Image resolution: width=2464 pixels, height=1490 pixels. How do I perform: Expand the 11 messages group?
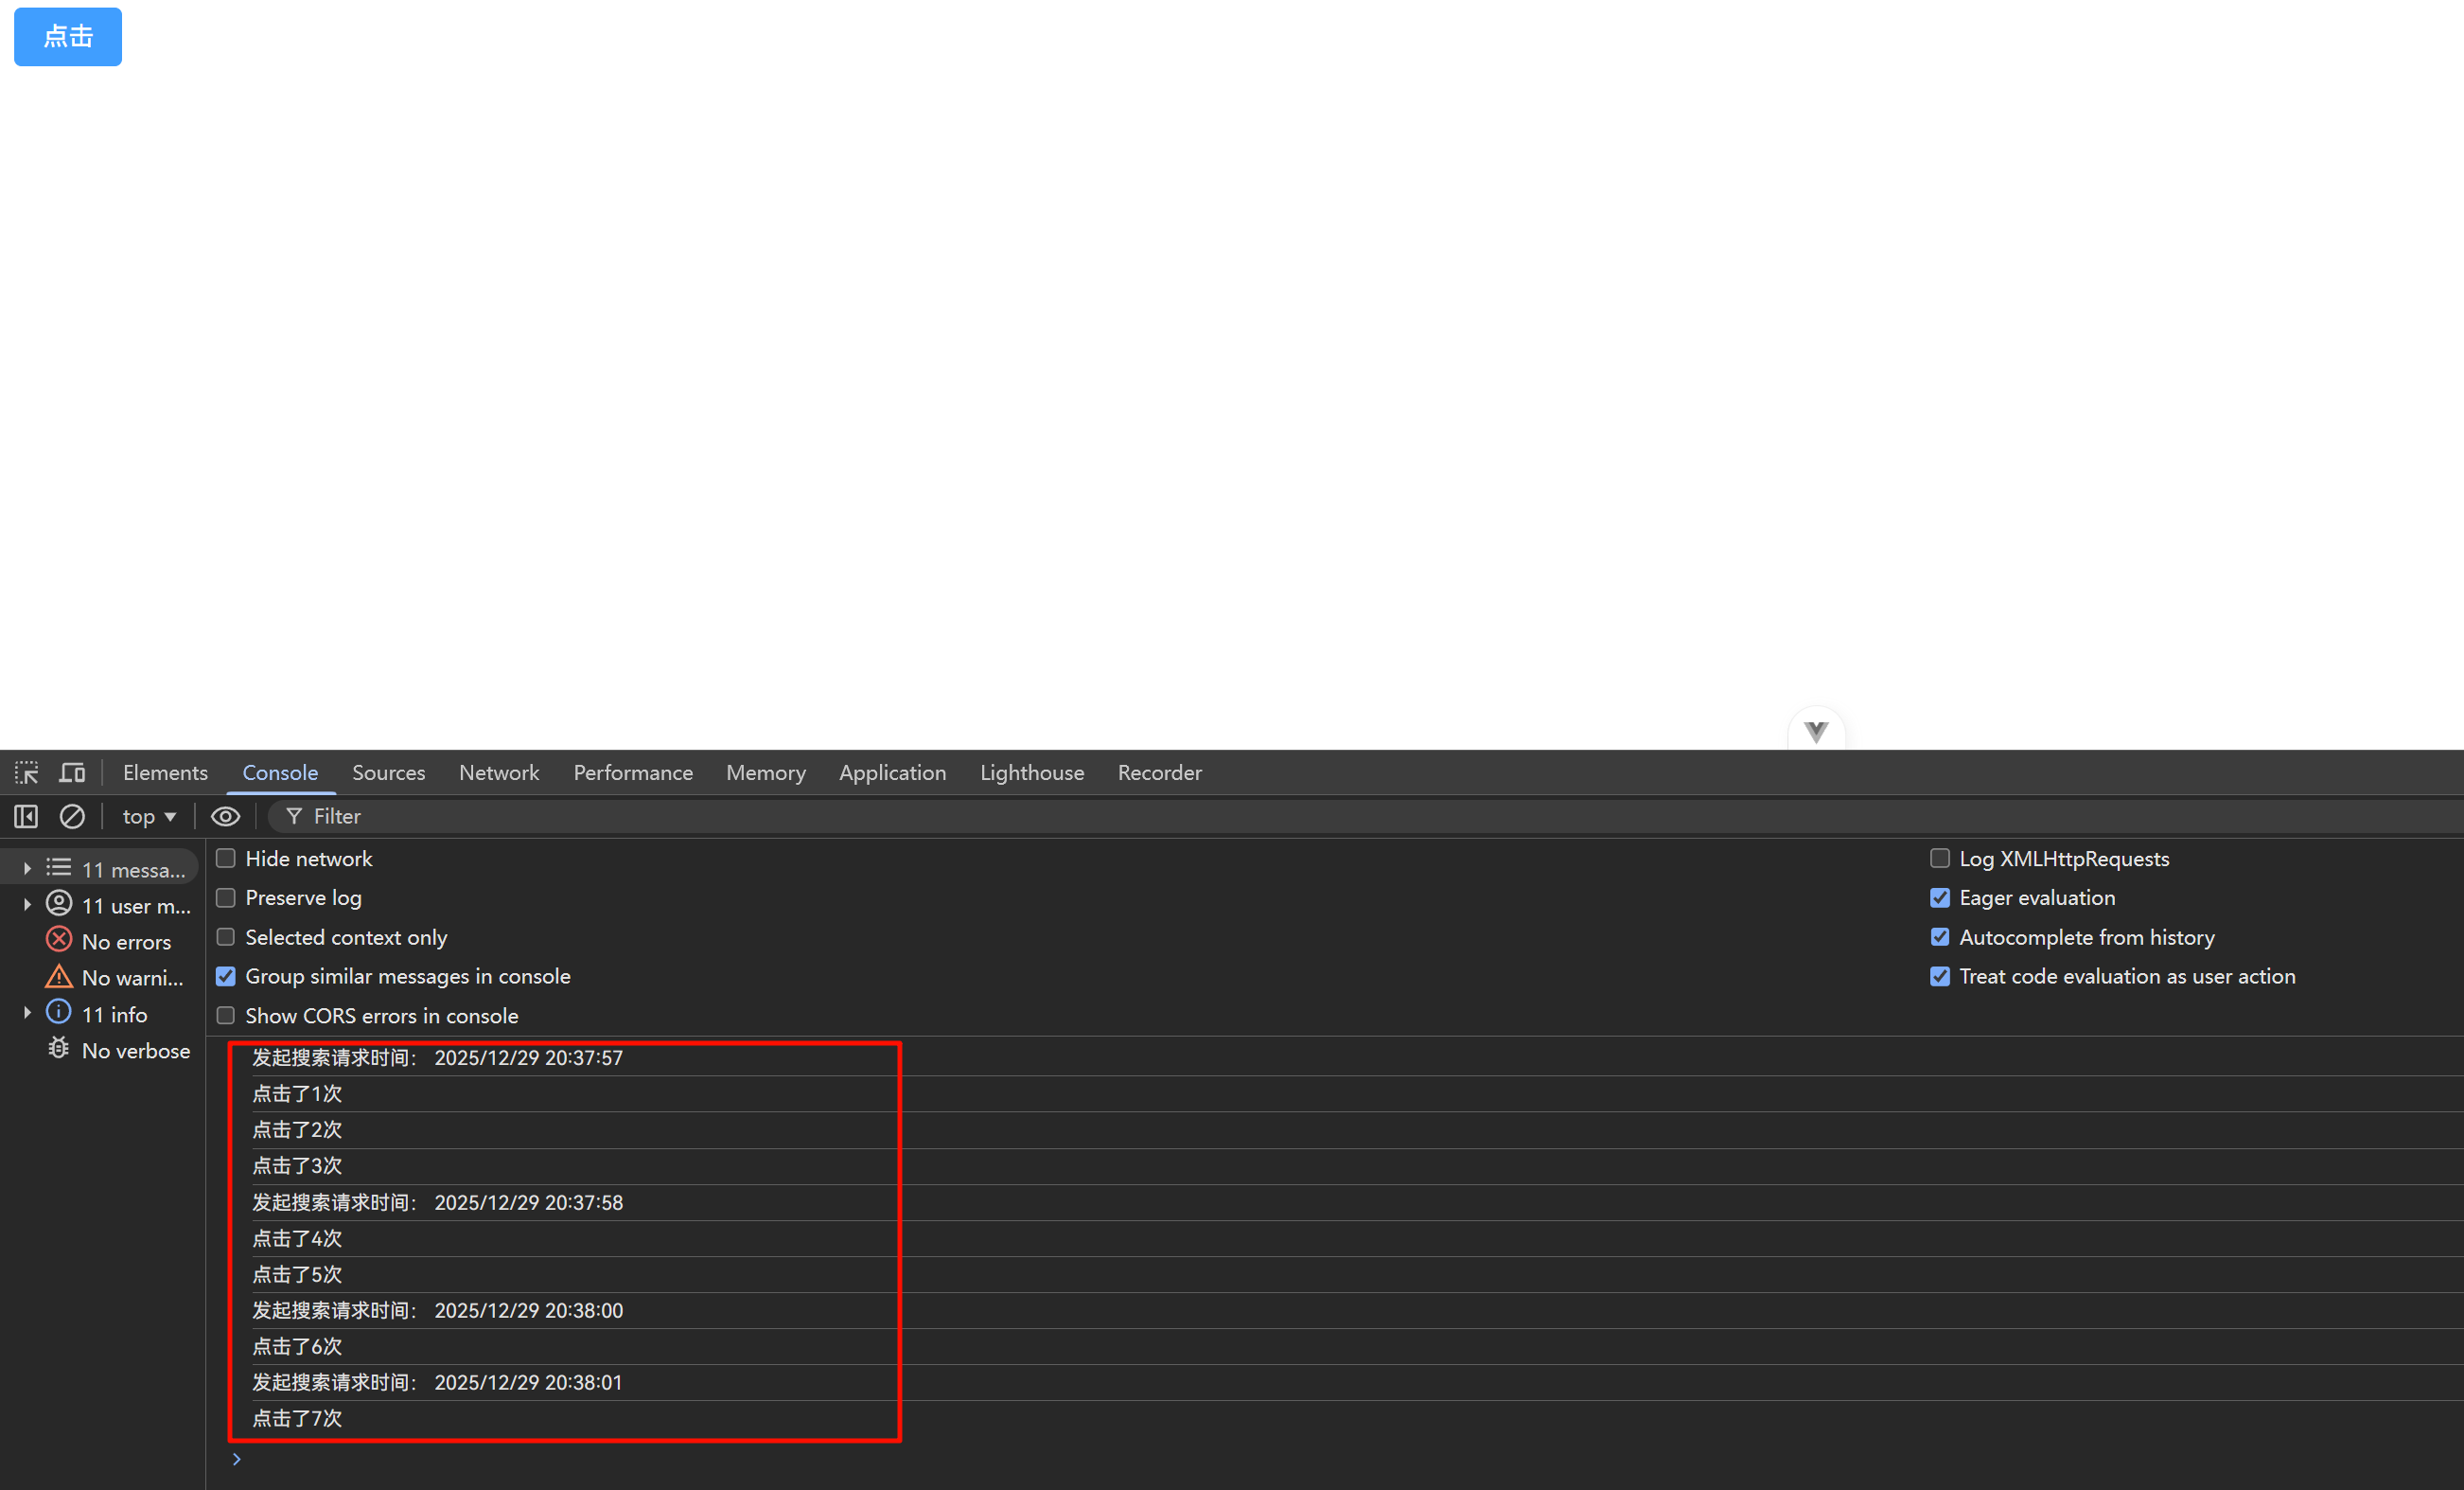click(x=27, y=869)
